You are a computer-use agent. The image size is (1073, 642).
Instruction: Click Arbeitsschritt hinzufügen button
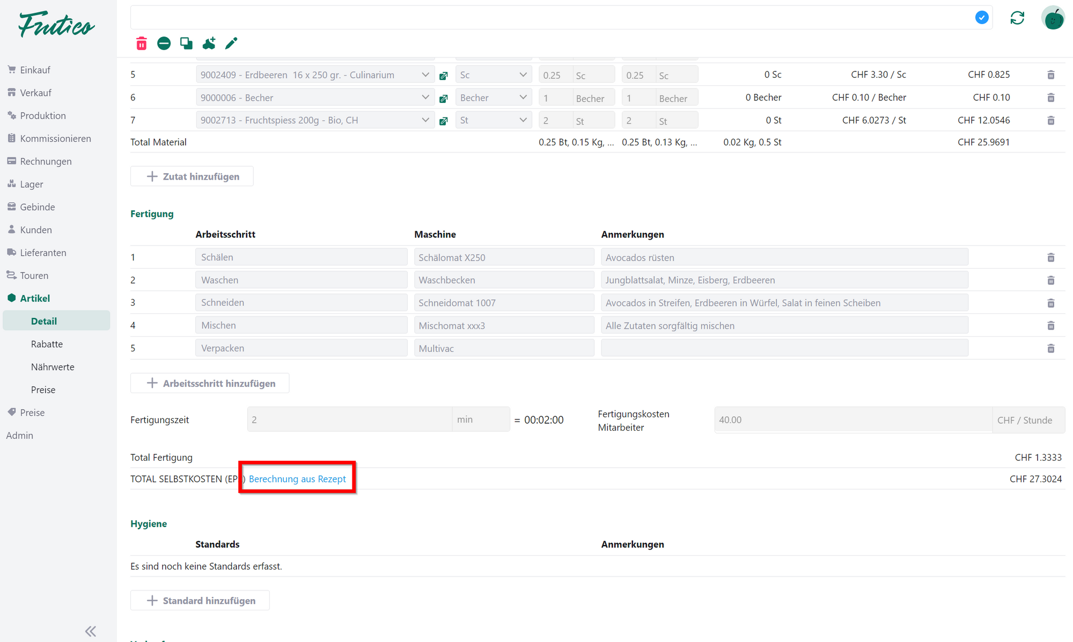pos(210,383)
